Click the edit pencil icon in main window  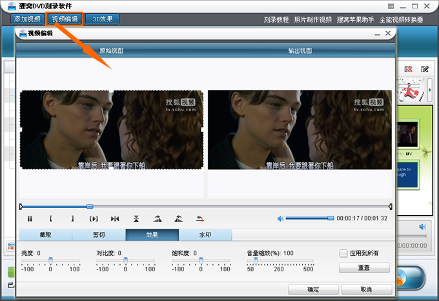point(425,69)
